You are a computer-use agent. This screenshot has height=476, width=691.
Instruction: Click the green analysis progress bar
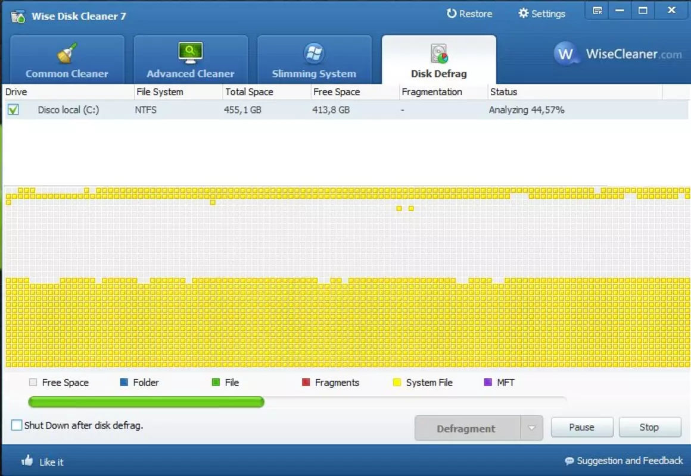147,402
